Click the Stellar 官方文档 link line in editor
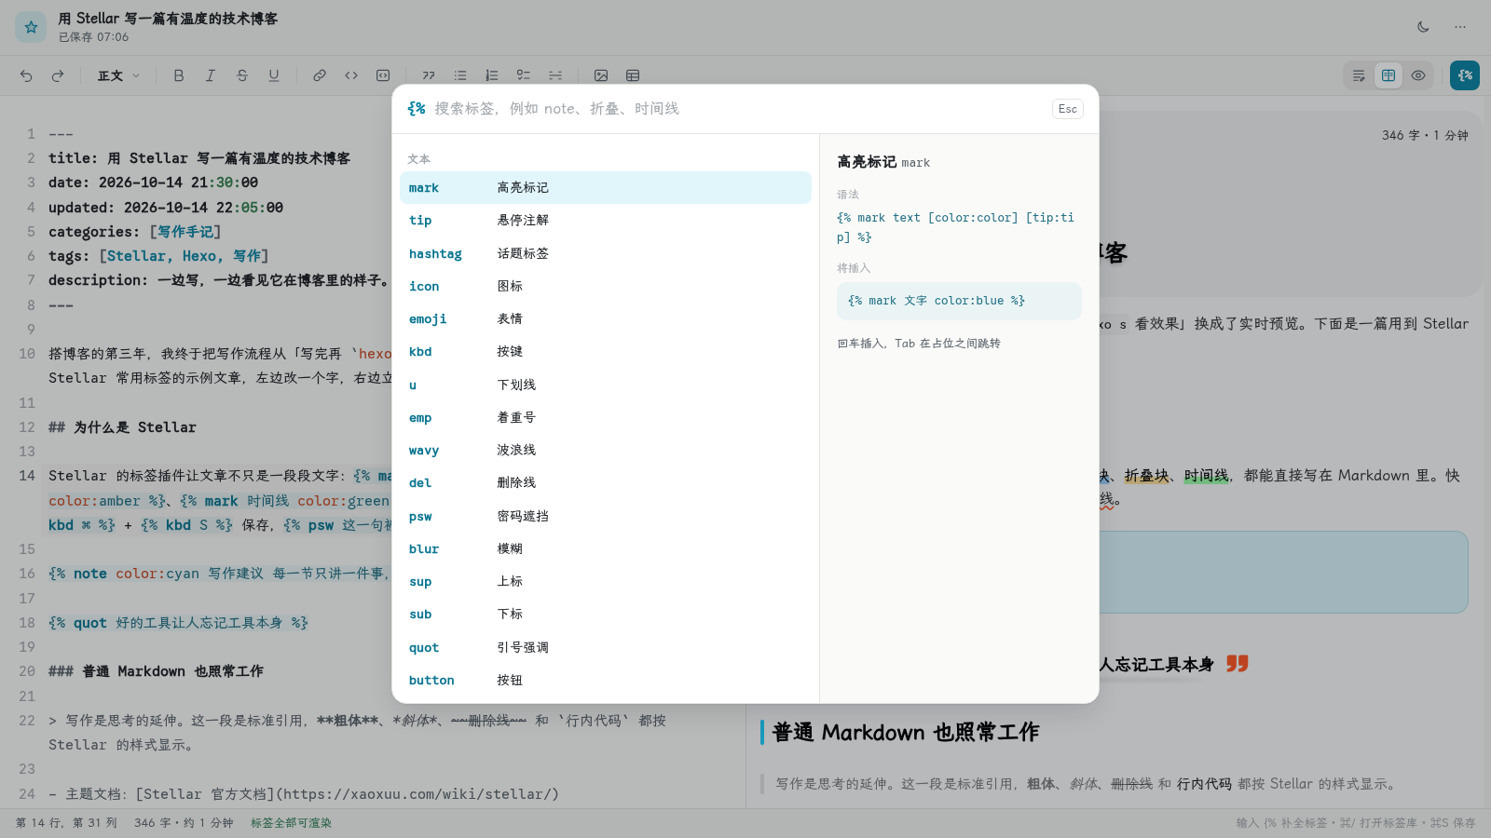The height and width of the screenshot is (838, 1491). (304, 794)
